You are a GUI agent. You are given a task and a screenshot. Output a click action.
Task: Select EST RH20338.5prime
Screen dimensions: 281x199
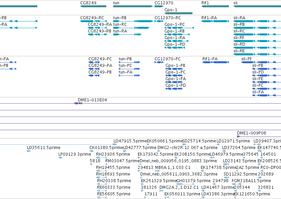tap(102, 184)
